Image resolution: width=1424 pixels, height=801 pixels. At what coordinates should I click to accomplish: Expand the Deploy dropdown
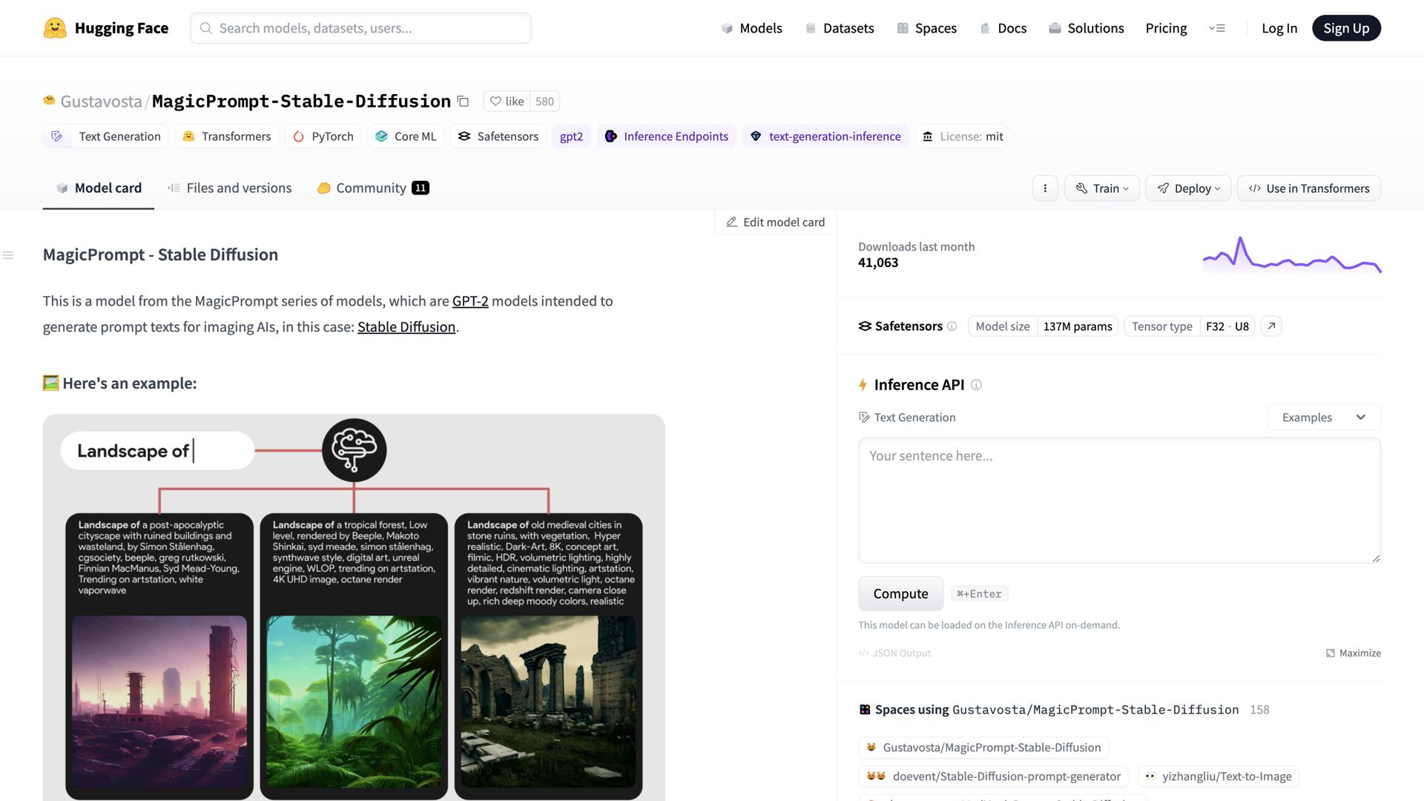tap(1188, 188)
